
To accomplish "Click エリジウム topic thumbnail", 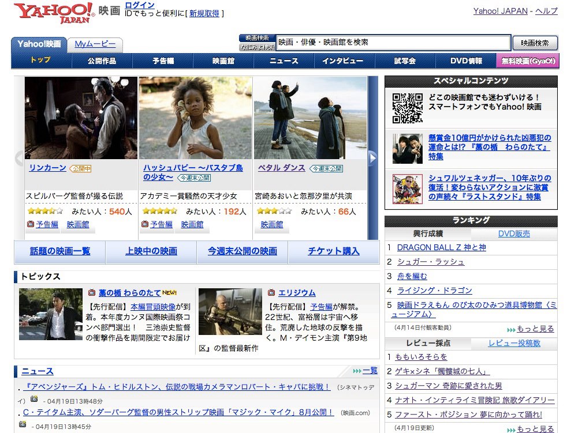I will pyautogui.click(x=230, y=312).
